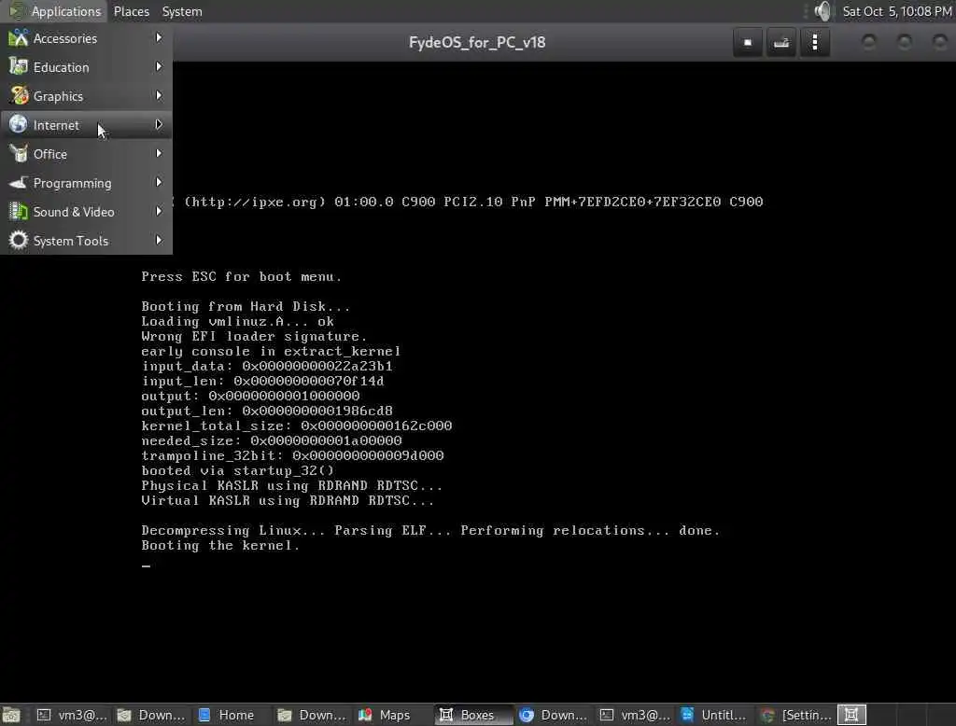
Task: Click the volume speaker icon in panel
Action: (822, 11)
